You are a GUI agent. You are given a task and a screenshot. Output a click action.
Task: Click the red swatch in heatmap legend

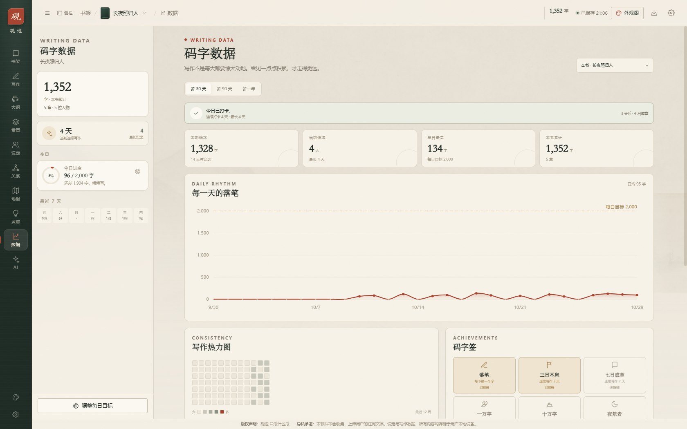pyautogui.click(x=222, y=412)
